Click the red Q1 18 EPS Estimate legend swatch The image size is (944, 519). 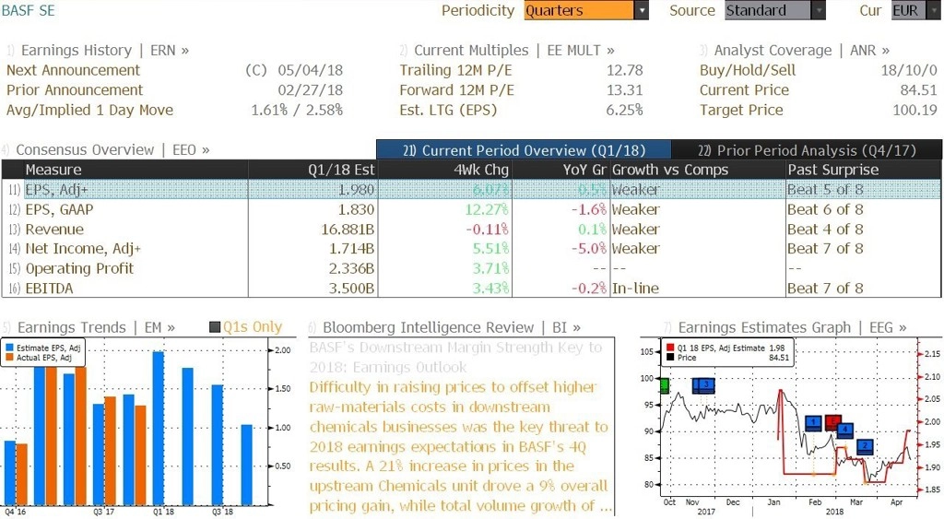coord(670,348)
